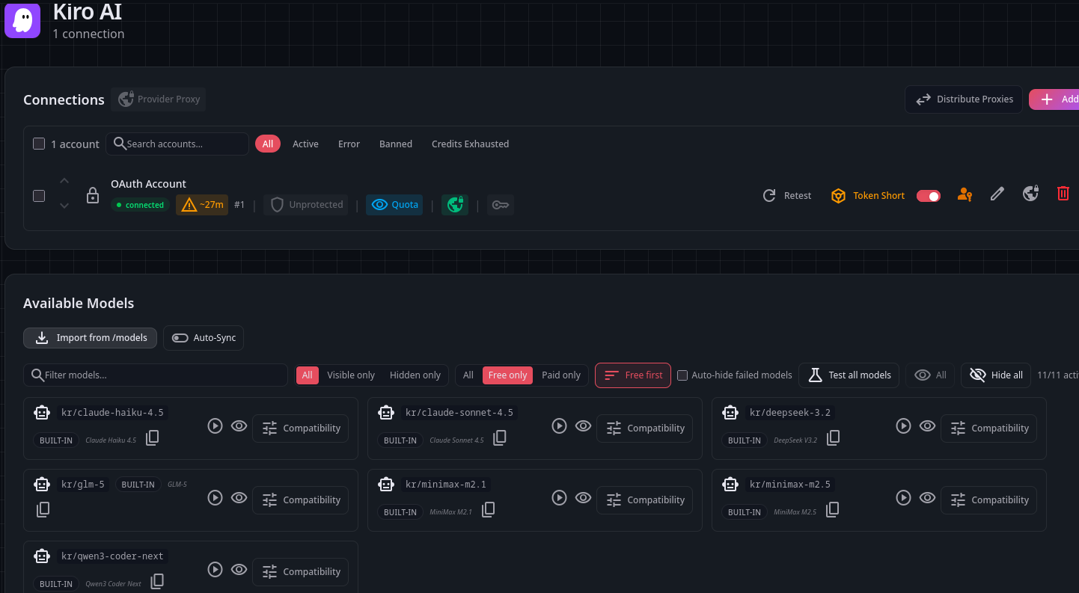The width and height of the screenshot is (1079, 593).
Task: Open Compatibility settings for kr/minimax-m2.1
Action: tap(644, 500)
